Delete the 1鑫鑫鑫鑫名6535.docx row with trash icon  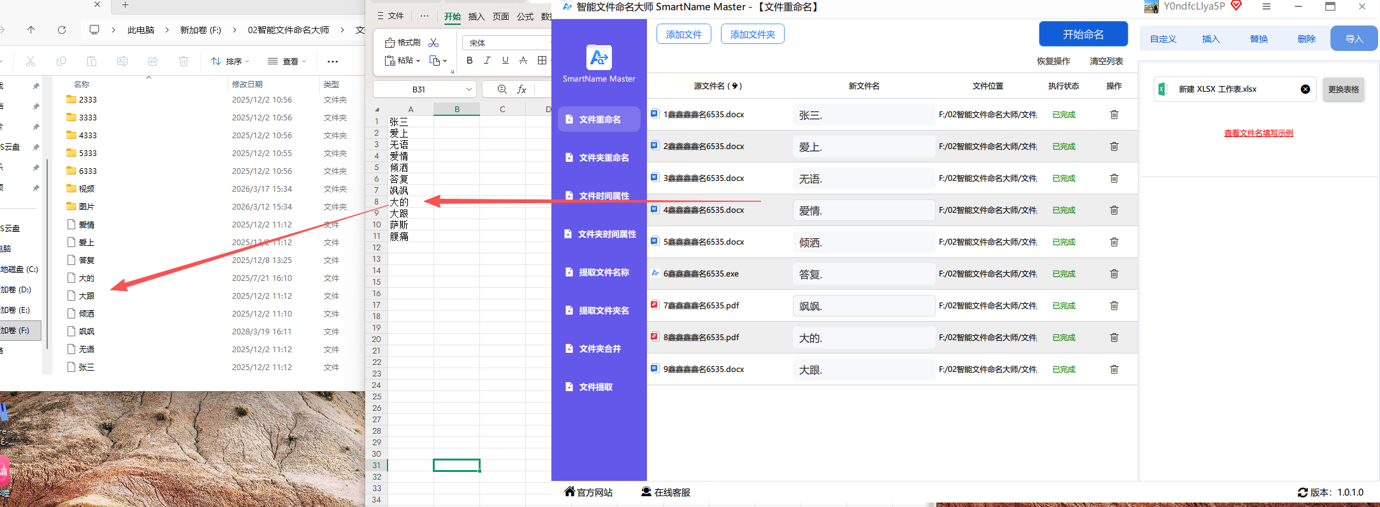[1114, 115]
